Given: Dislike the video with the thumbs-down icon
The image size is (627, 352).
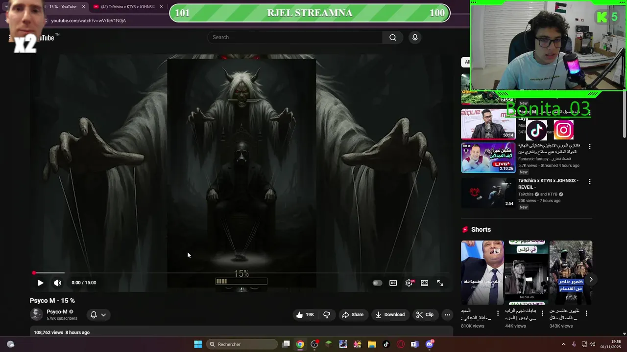Looking at the screenshot, I should (x=327, y=315).
